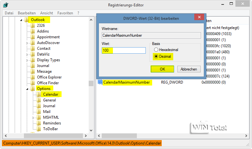Select the 2326 folder icon
The height and width of the screenshot is (149, 252).
[x=33, y=26]
